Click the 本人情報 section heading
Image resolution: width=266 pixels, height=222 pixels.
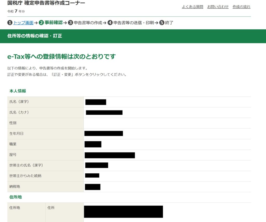pos(18,91)
